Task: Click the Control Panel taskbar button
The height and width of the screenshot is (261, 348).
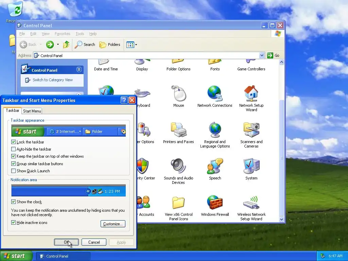Action: coord(63,256)
